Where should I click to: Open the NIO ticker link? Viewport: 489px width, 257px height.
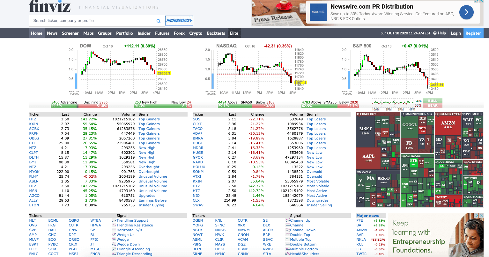pyautogui.click(x=196, y=196)
